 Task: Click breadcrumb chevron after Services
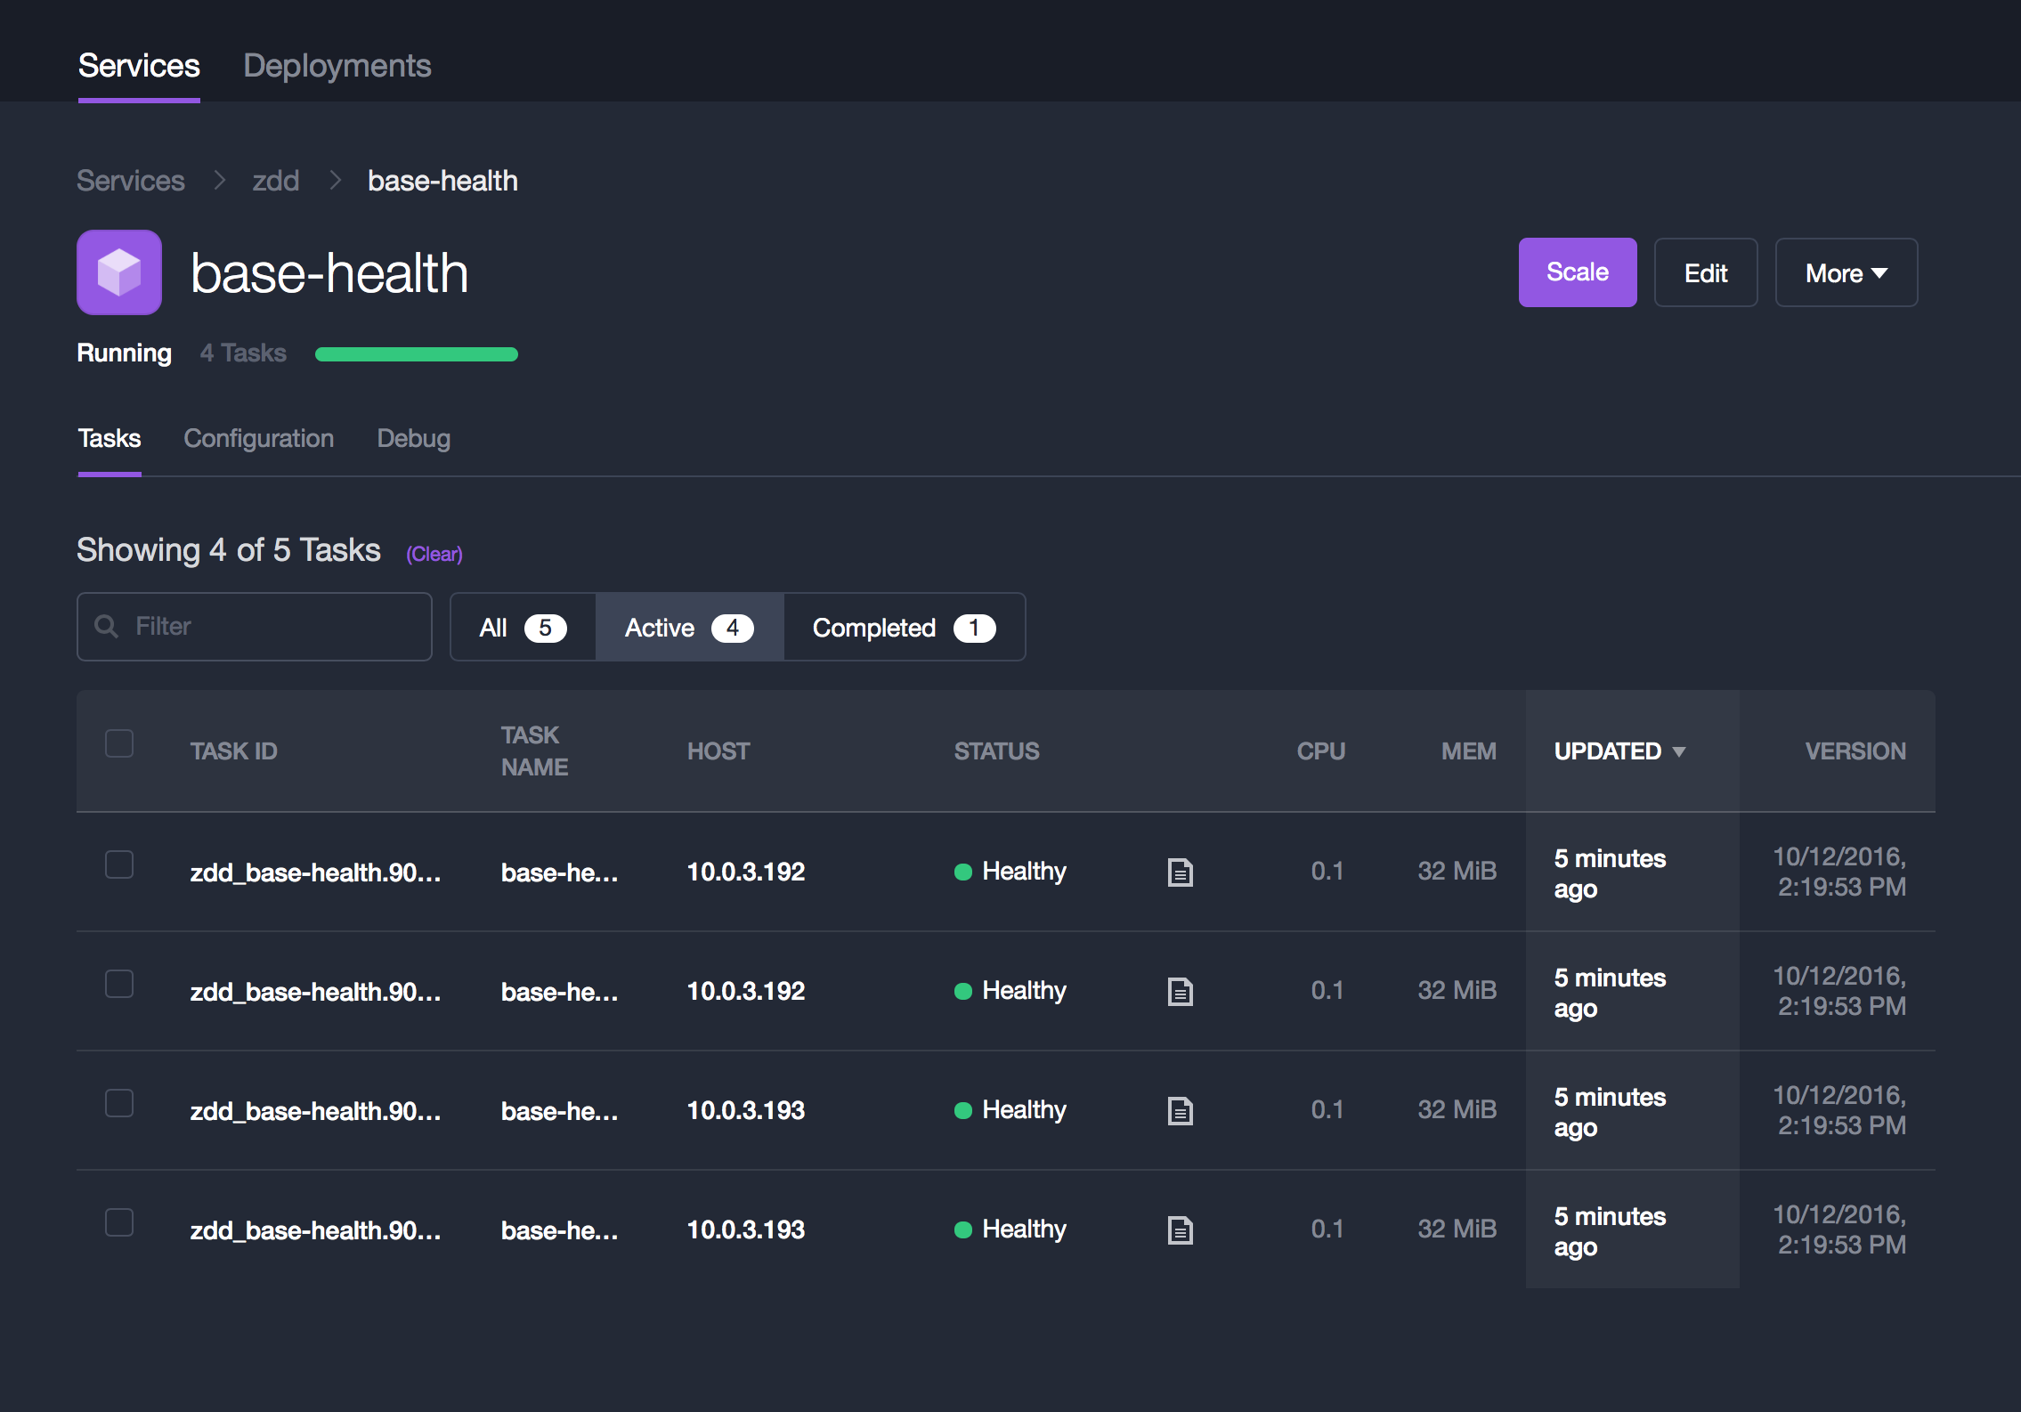click(219, 181)
